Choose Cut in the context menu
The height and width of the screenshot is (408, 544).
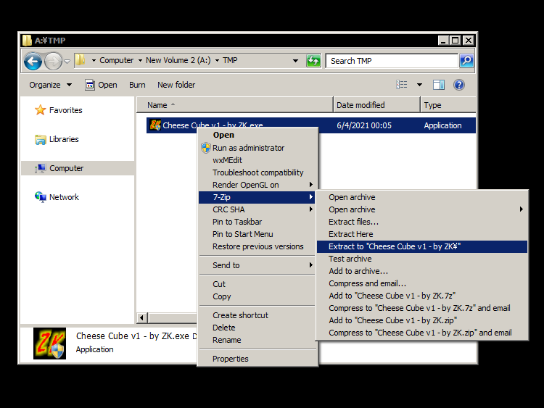[x=257, y=284]
